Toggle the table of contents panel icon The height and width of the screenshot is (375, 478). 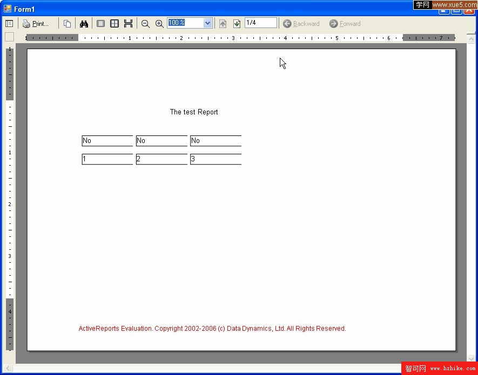(x=9, y=23)
